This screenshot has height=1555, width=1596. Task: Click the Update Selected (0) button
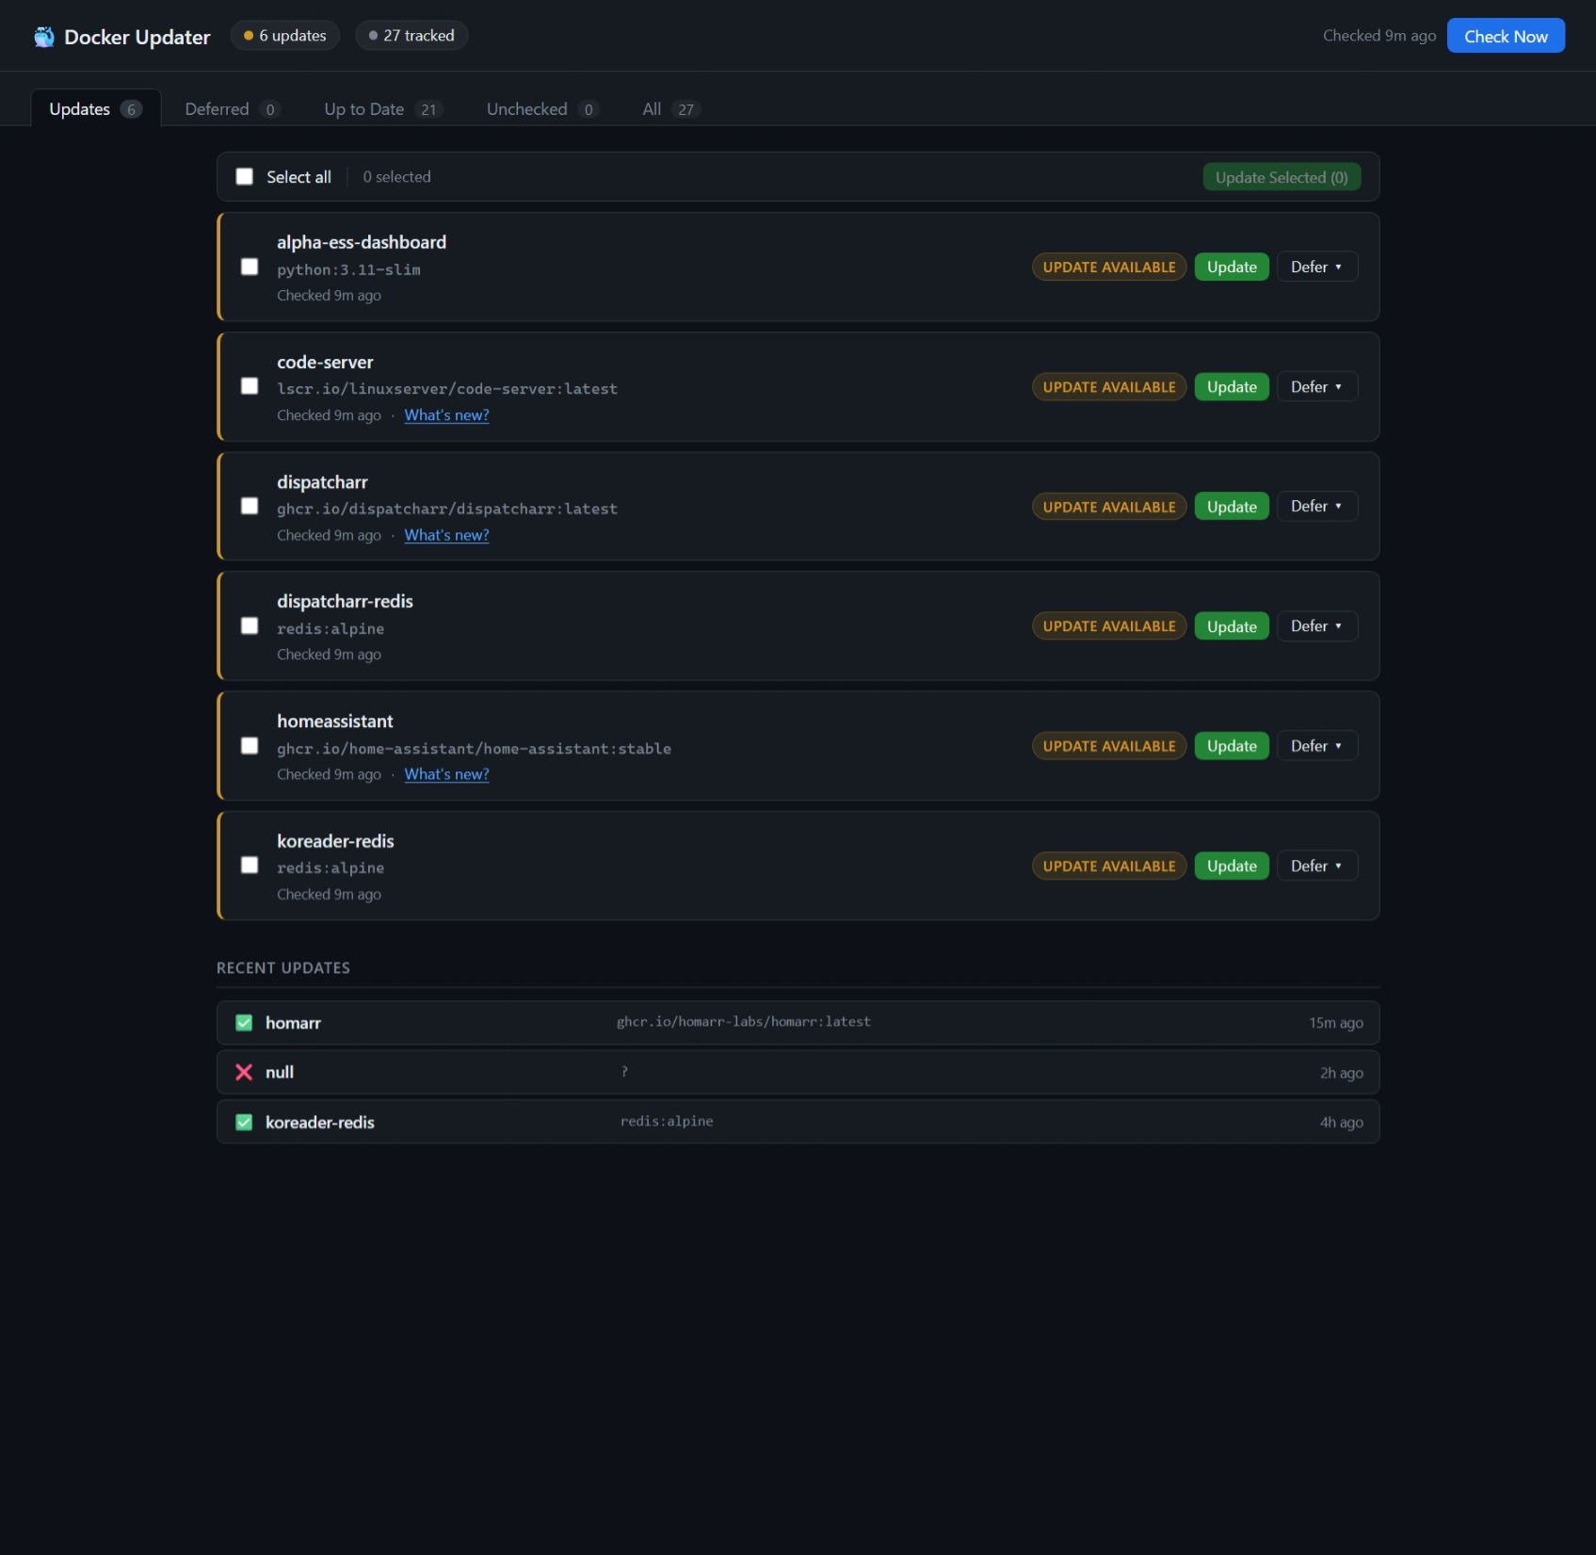click(x=1282, y=177)
